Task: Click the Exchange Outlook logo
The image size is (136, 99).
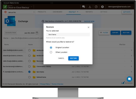Action: pos(10,21)
